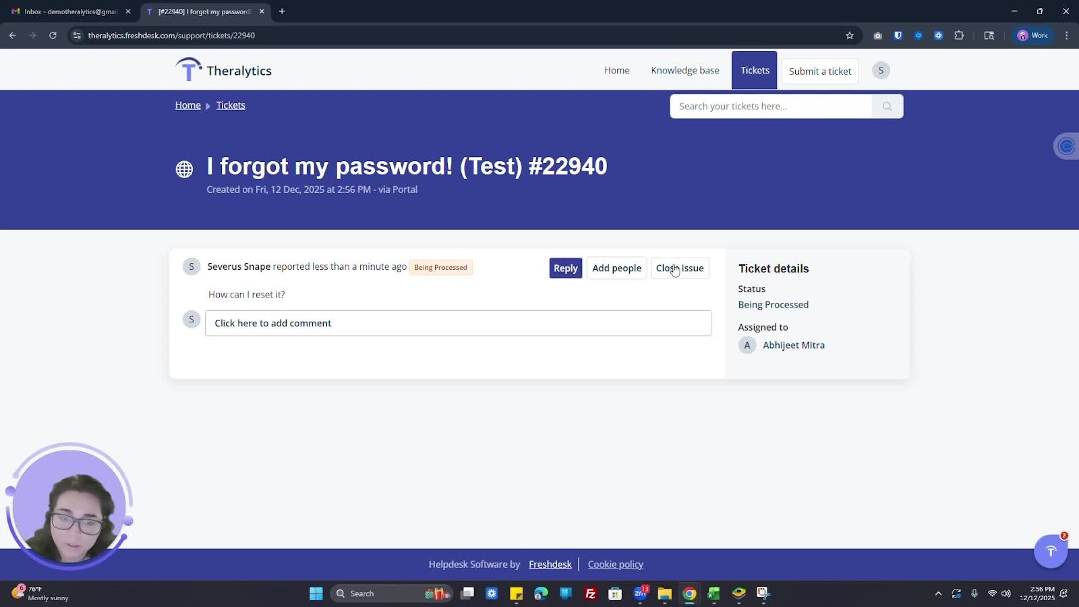Open the Cookie policy link

tap(615, 565)
